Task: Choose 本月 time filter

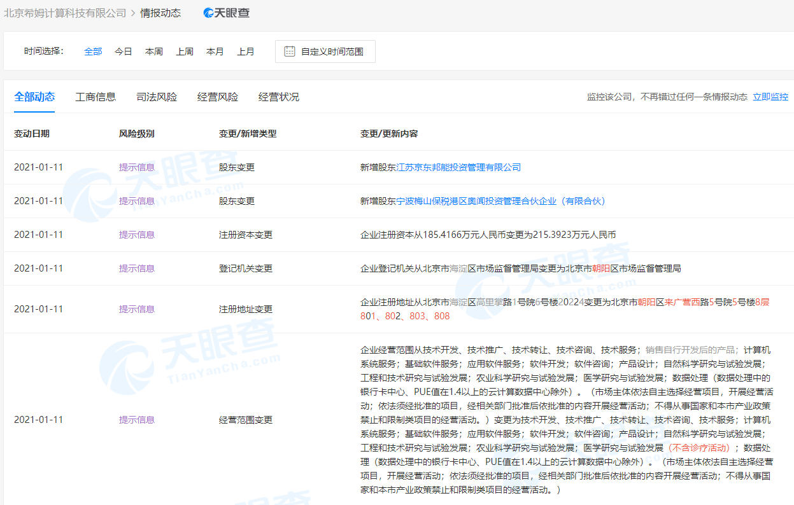Action: coord(215,52)
